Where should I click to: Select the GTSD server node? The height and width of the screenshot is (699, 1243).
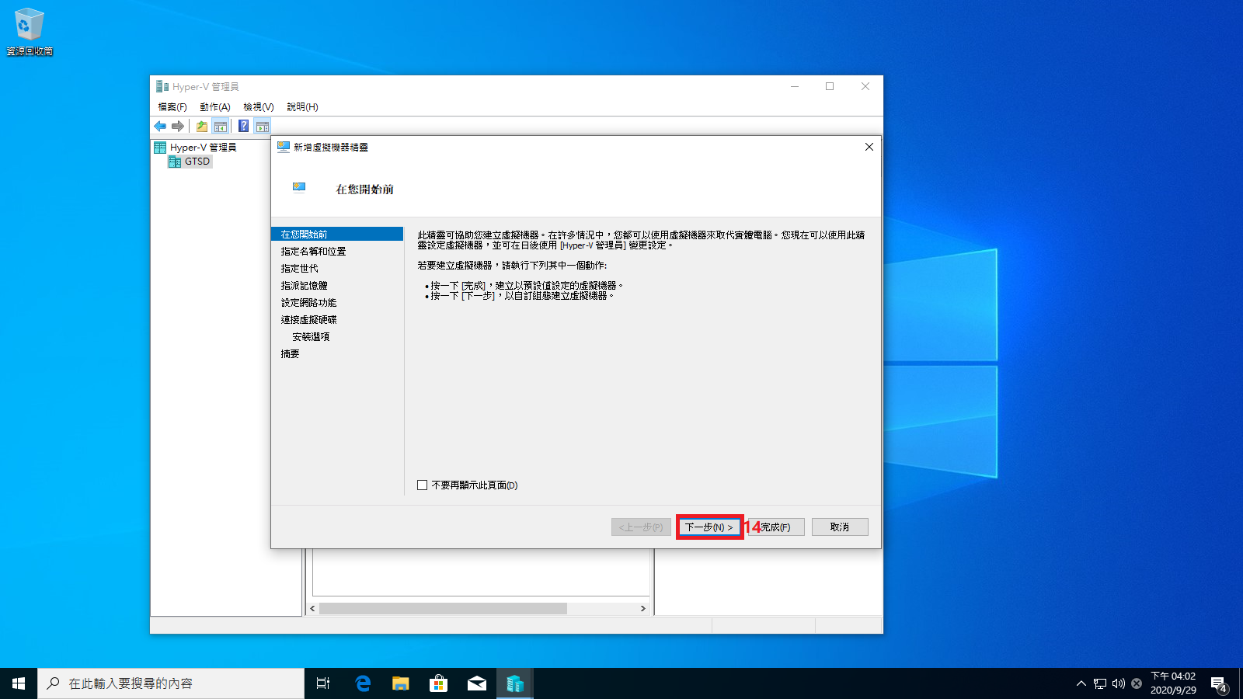pyautogui.click(x=197, y=162)
